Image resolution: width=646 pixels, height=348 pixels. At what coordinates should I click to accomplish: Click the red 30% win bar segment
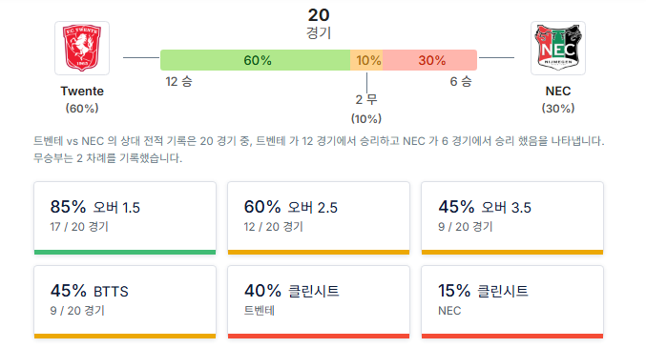tap(429, 60)
